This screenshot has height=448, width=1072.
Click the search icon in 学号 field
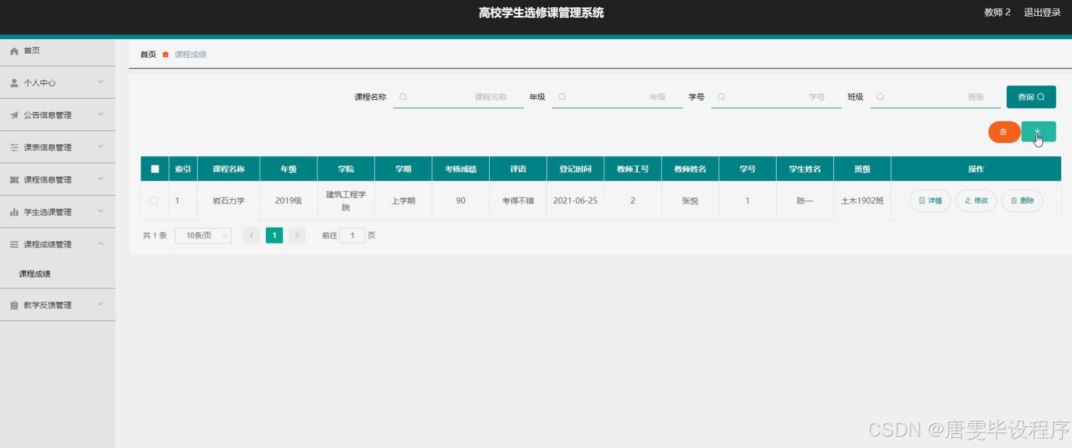point(721,97)
